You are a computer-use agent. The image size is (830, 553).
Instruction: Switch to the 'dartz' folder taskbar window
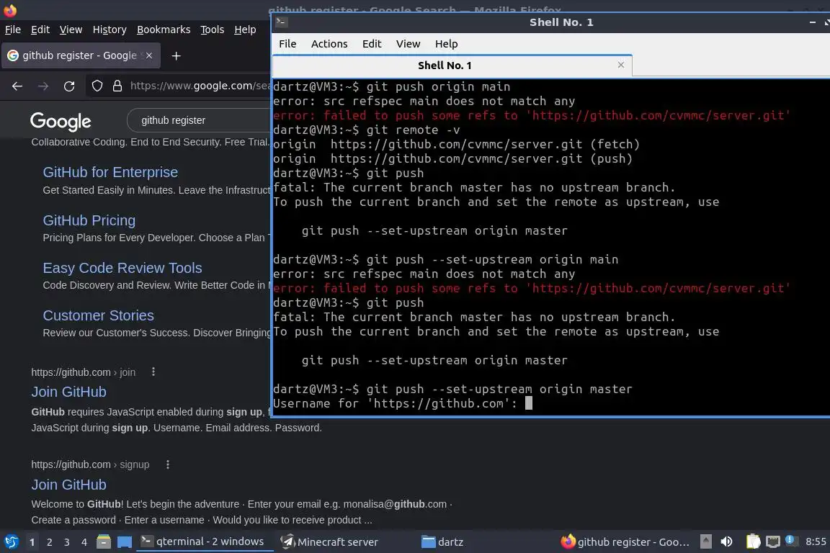(x=443, y=542)
